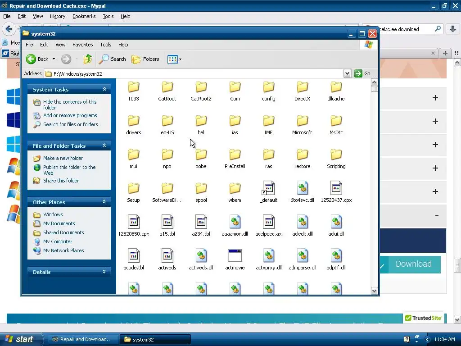
Task: Expand the Address bar dropdown
Action: pos(347,73)
